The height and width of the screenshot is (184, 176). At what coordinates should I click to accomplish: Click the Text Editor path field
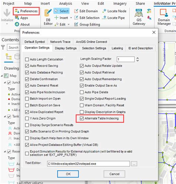[88, 164]
